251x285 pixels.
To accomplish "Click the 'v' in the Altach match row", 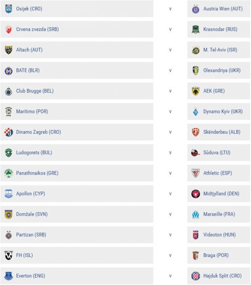I will 170,50.
